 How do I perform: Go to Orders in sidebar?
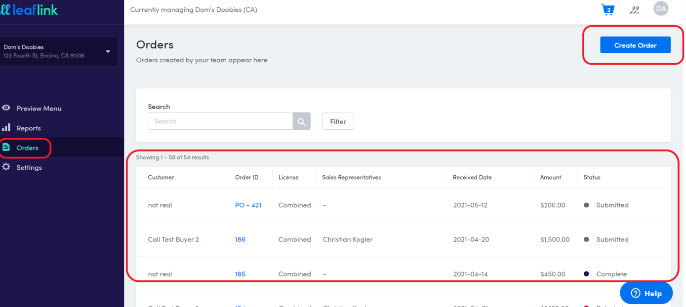(27, 148)
